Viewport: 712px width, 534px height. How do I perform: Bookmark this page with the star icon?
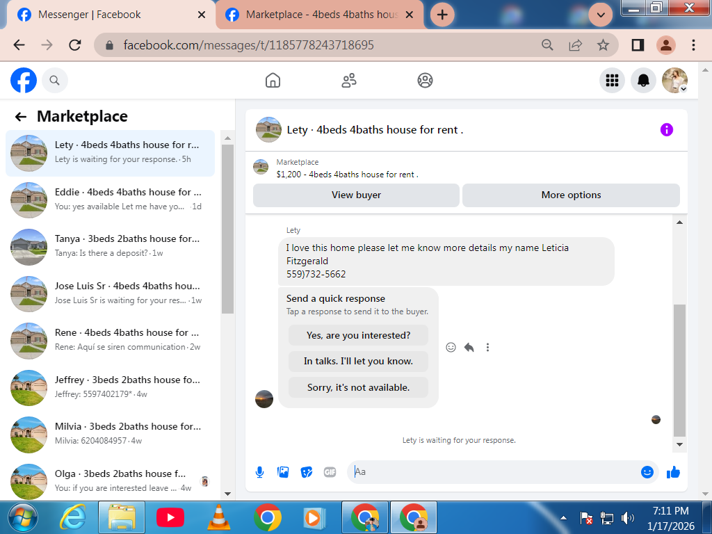click(603, 45)
